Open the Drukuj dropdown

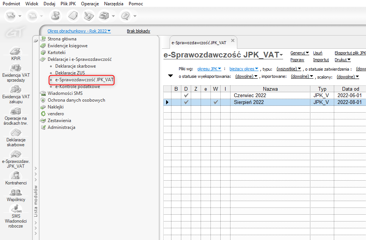[343, 60]
